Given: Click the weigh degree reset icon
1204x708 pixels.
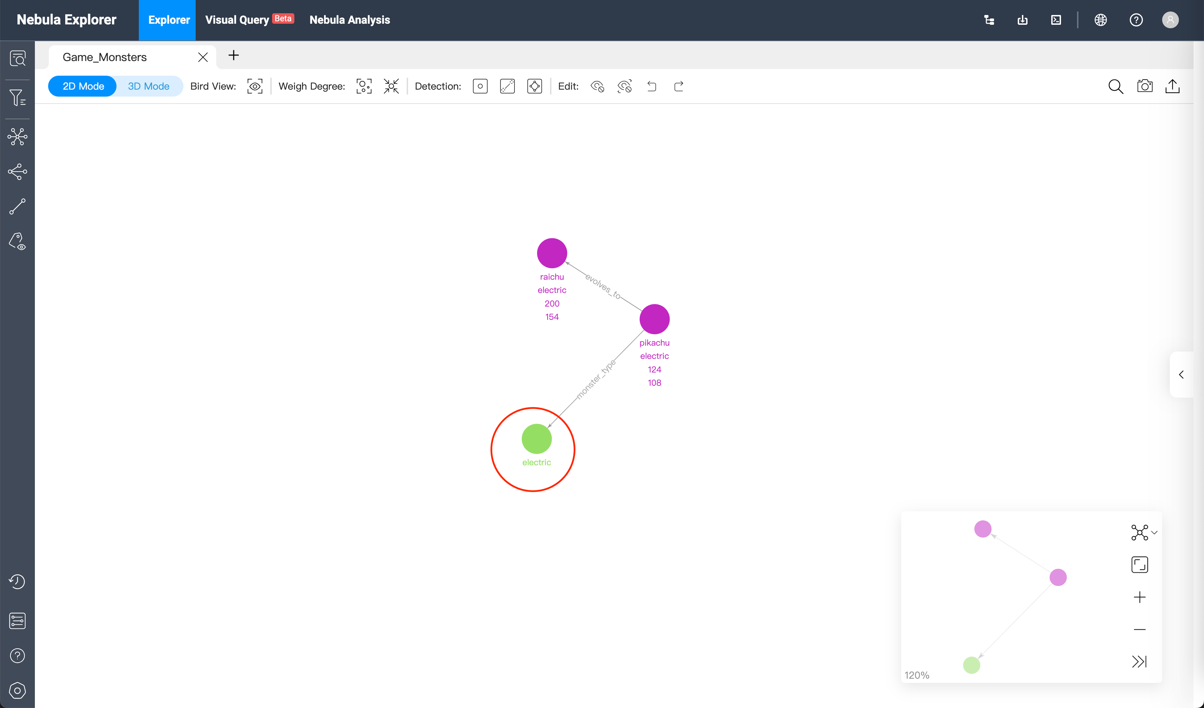Looking at the screenshot, I should click(391, 86).
